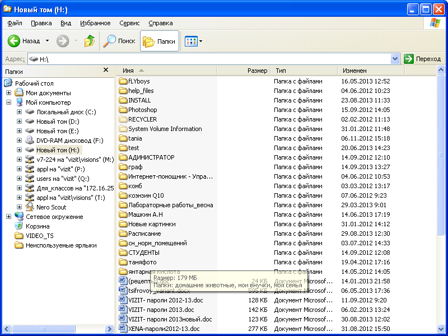Select INSTALL folder icon

pyautogui.click(x=123, y=100)
